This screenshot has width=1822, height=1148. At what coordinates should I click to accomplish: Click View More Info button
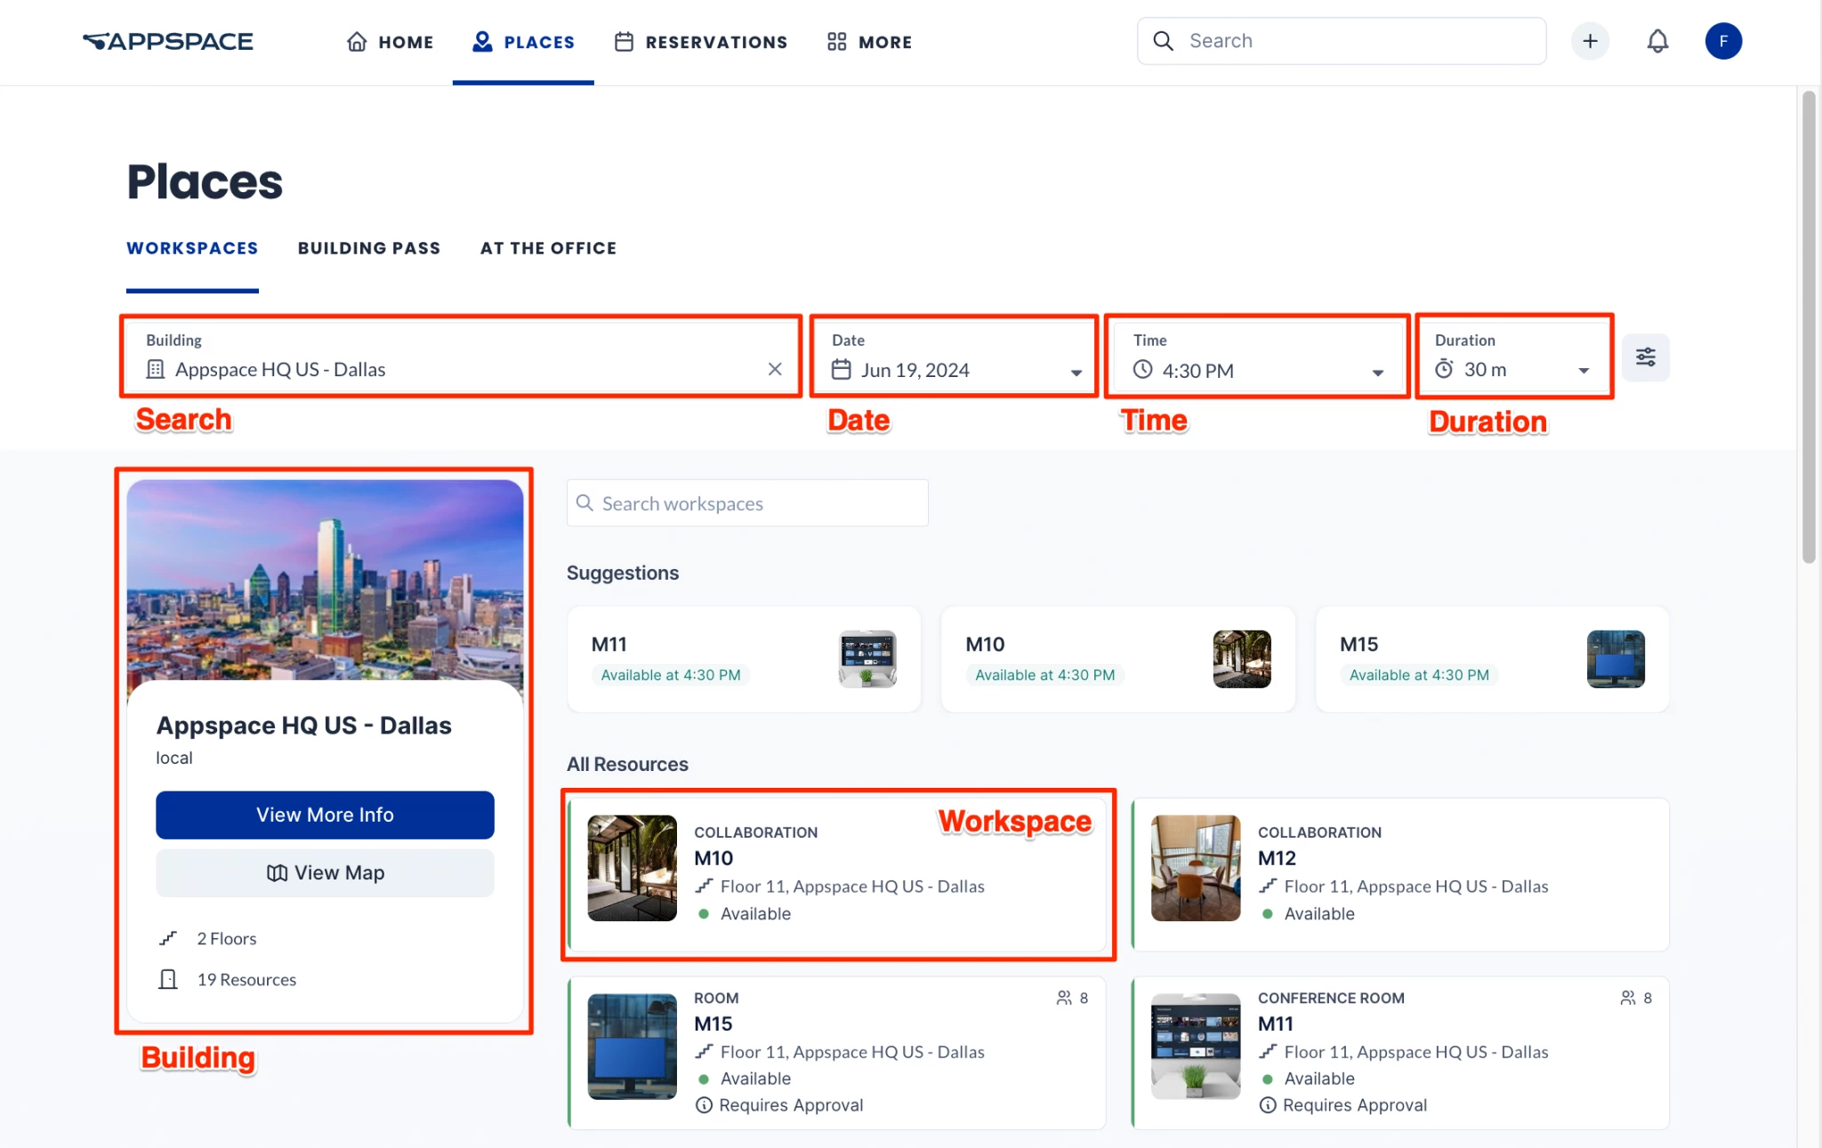(325, 815)
